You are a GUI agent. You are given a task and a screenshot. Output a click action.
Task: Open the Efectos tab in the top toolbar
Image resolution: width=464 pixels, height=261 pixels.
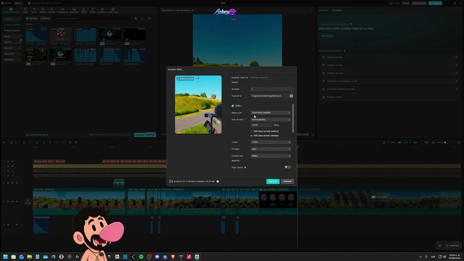pyautogui.click(x=52, y=10)
